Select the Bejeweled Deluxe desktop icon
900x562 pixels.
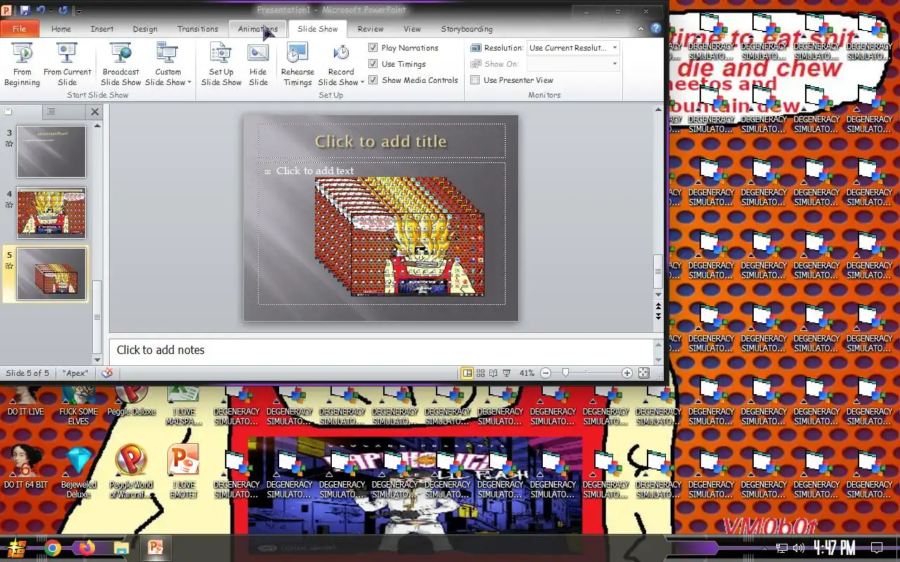79,471
